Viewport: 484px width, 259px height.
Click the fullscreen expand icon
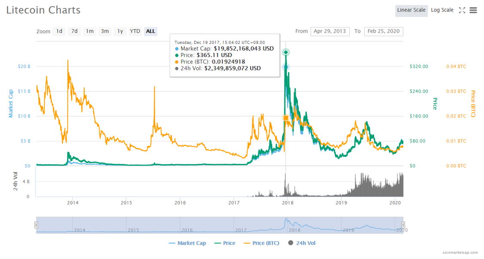point(462,10)
